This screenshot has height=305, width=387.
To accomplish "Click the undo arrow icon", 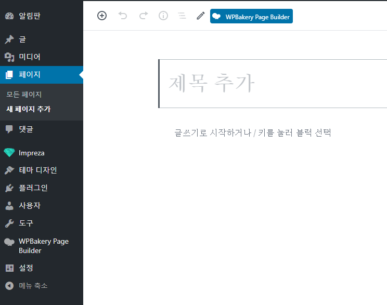I will pyautogui.click(x=123, y=16).
